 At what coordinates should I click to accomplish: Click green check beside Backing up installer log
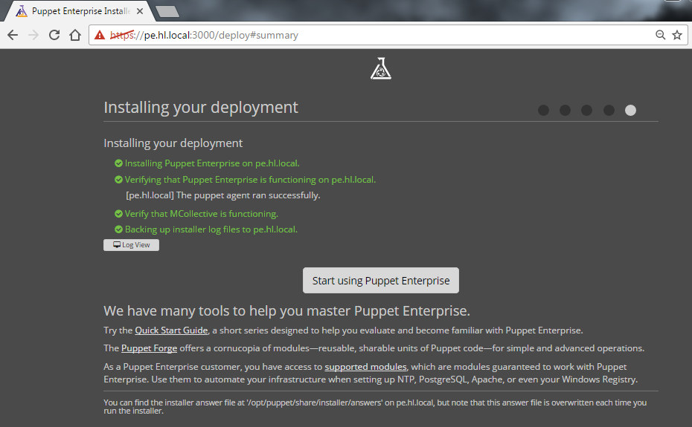click(x=118, y=229)
